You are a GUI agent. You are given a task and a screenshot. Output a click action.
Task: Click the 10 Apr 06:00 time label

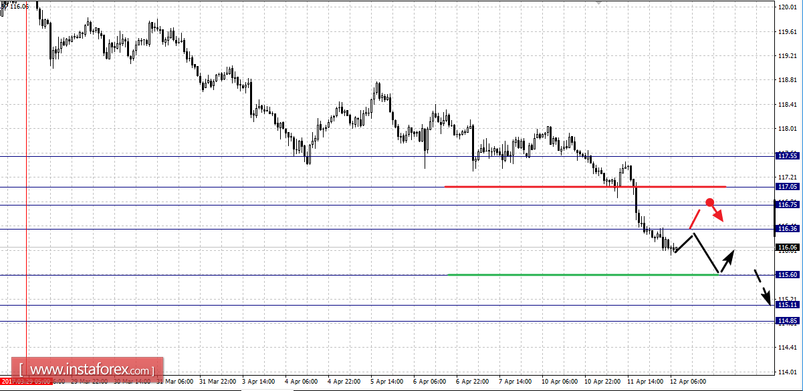click(x=561, y=382)
